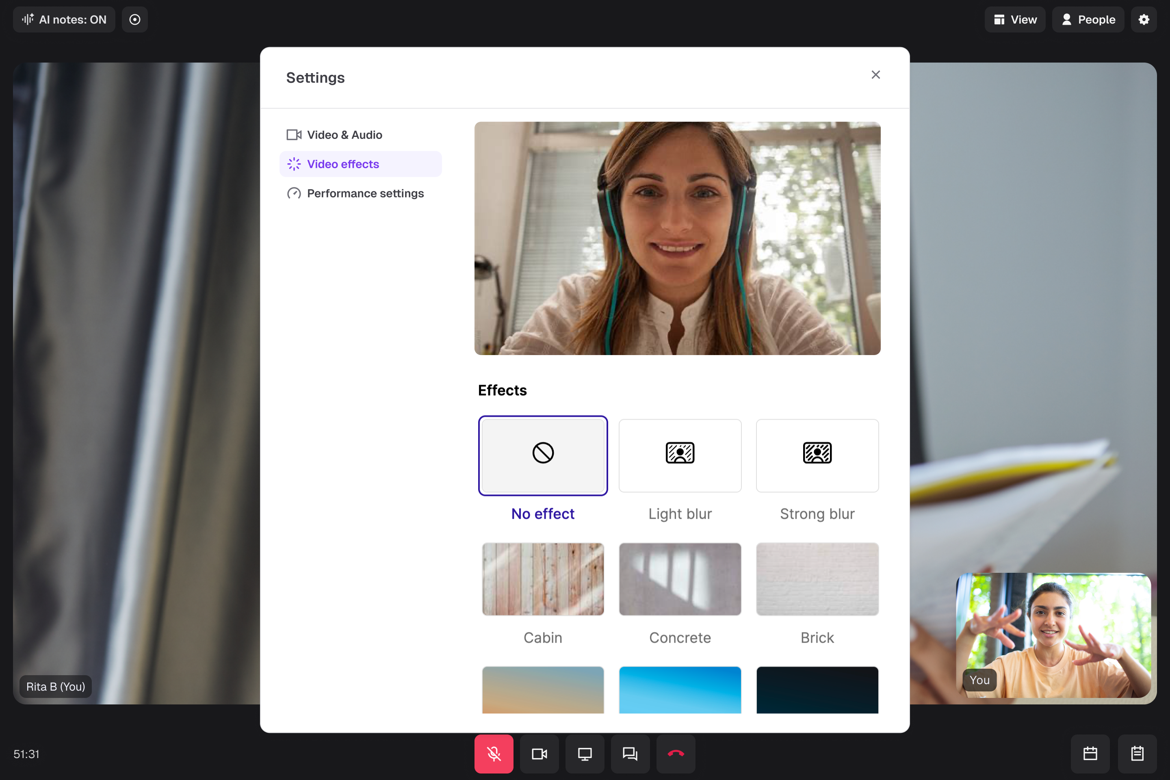Open the gear settings icon top right

tap(1144, 19)
